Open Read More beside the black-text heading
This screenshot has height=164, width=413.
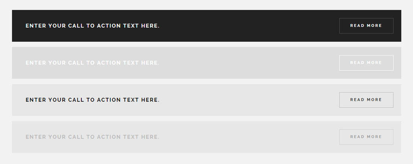366,100
